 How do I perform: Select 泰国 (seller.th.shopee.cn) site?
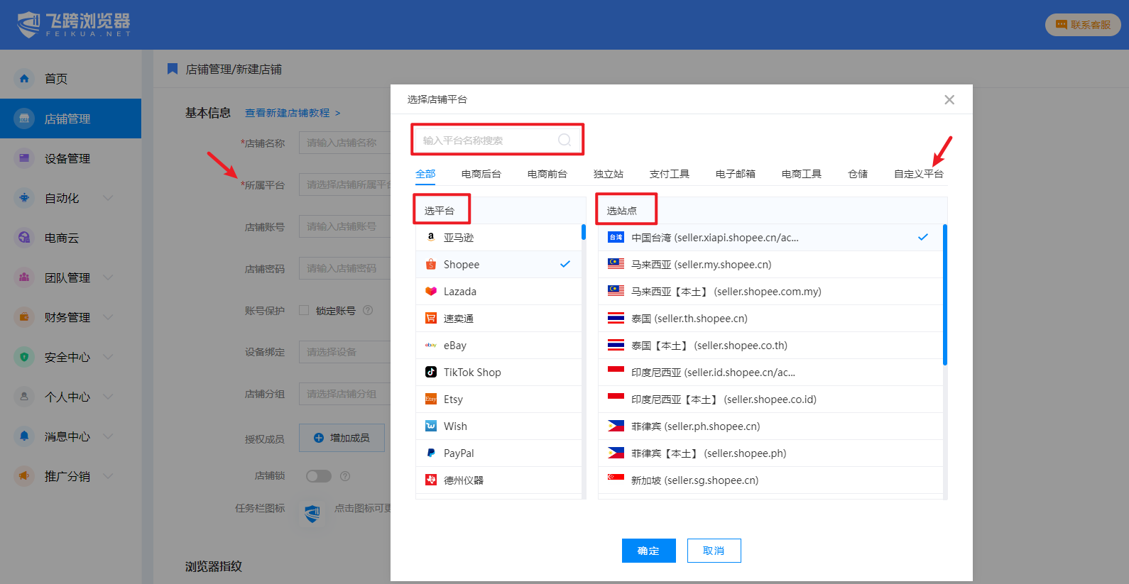point(770,319)
